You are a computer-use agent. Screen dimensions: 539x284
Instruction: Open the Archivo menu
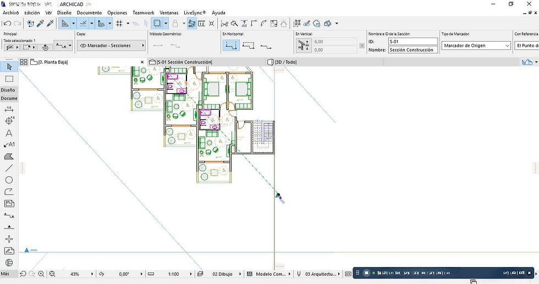click(x=10, y=13)
